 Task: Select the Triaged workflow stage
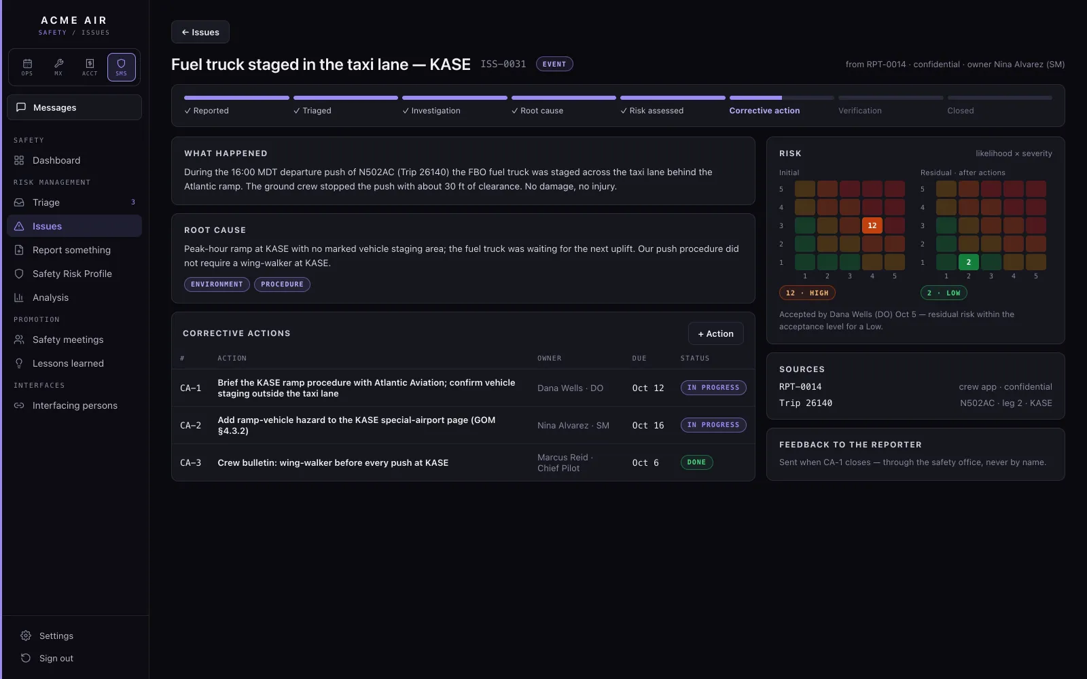click(345, 105)
